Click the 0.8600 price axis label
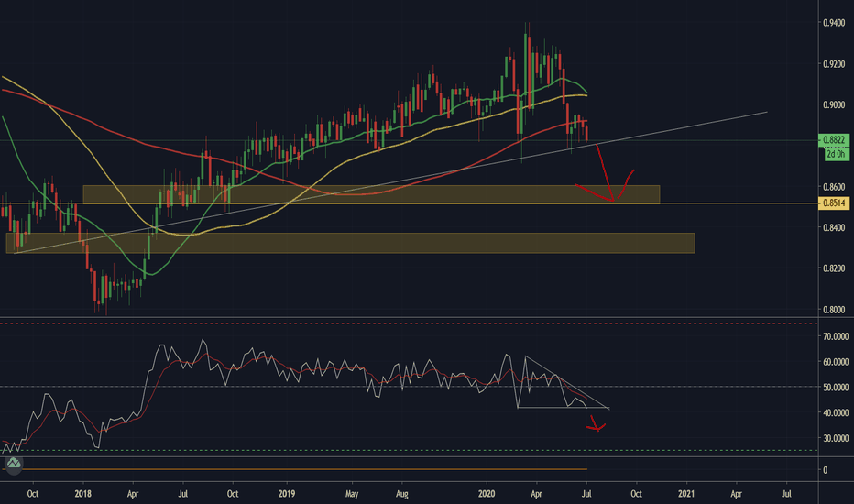The width and height of the screenshot is (854, 504). [834, 187]
